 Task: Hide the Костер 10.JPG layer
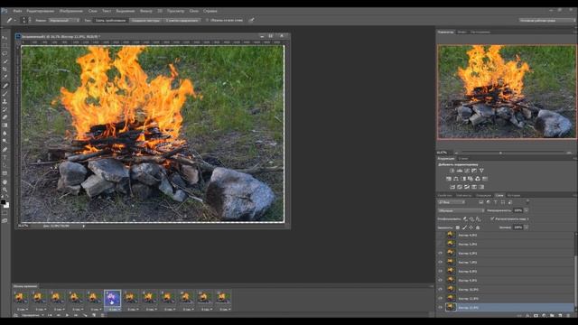click(x=440, y=289)
